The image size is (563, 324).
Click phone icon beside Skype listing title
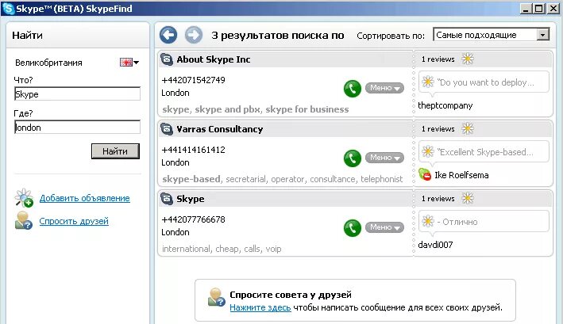point(167,199)
